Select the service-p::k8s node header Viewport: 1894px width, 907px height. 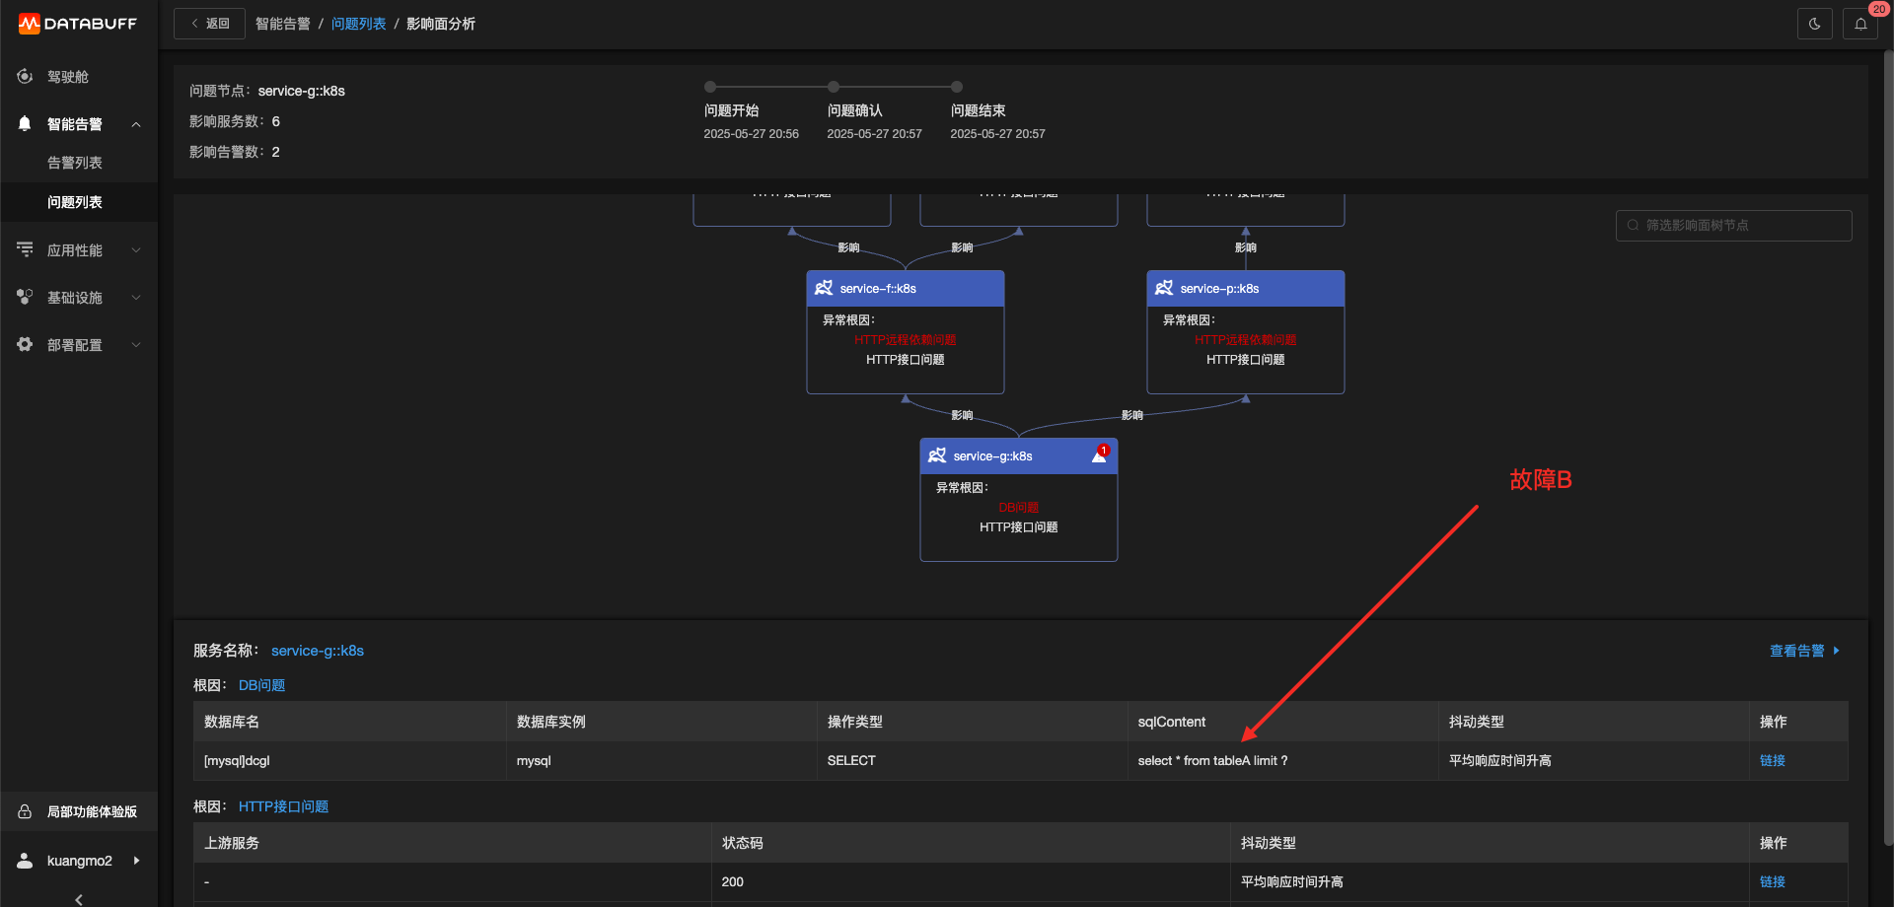(x=1246, y=288)
